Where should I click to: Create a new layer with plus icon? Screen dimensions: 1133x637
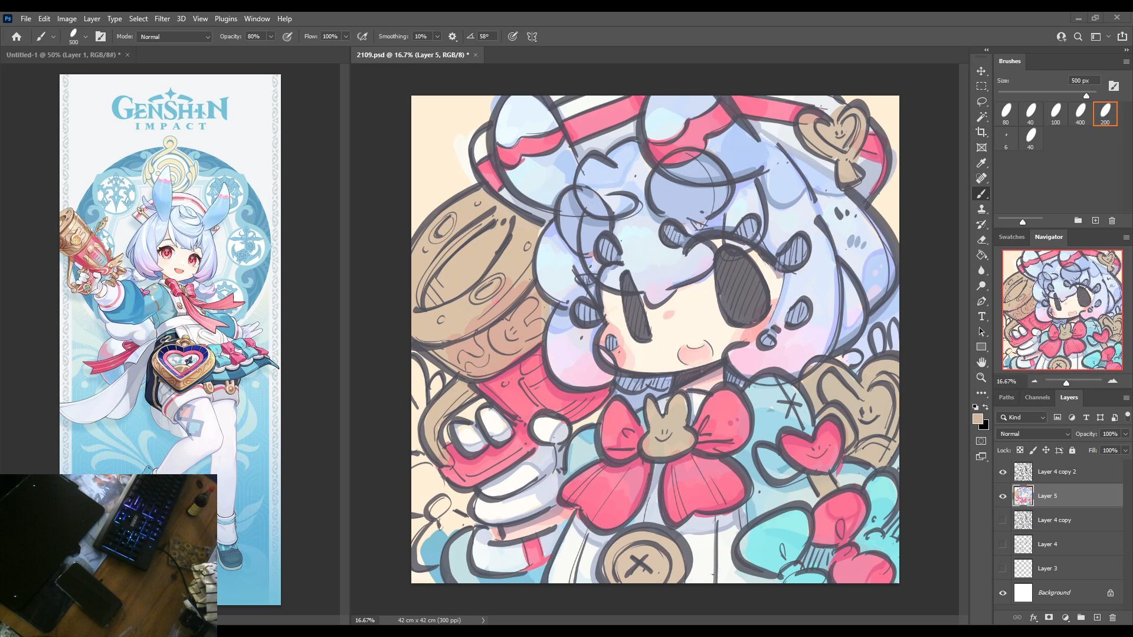click(x=1097, y=618)
